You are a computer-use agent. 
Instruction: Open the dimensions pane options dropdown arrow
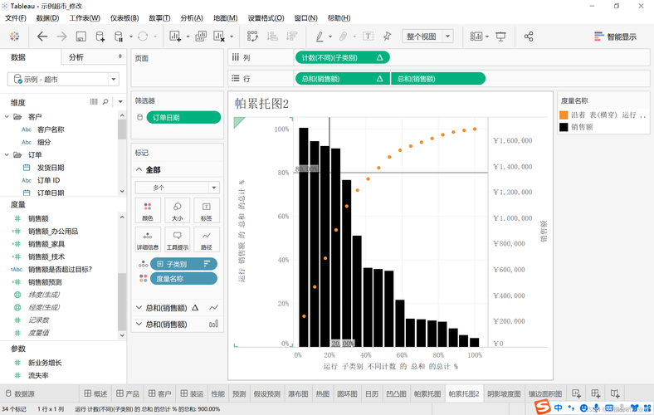click(x=120, y=101)
